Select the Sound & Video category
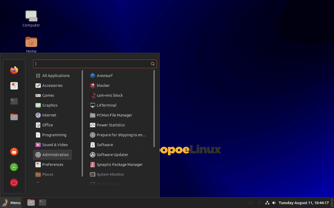 52,145
